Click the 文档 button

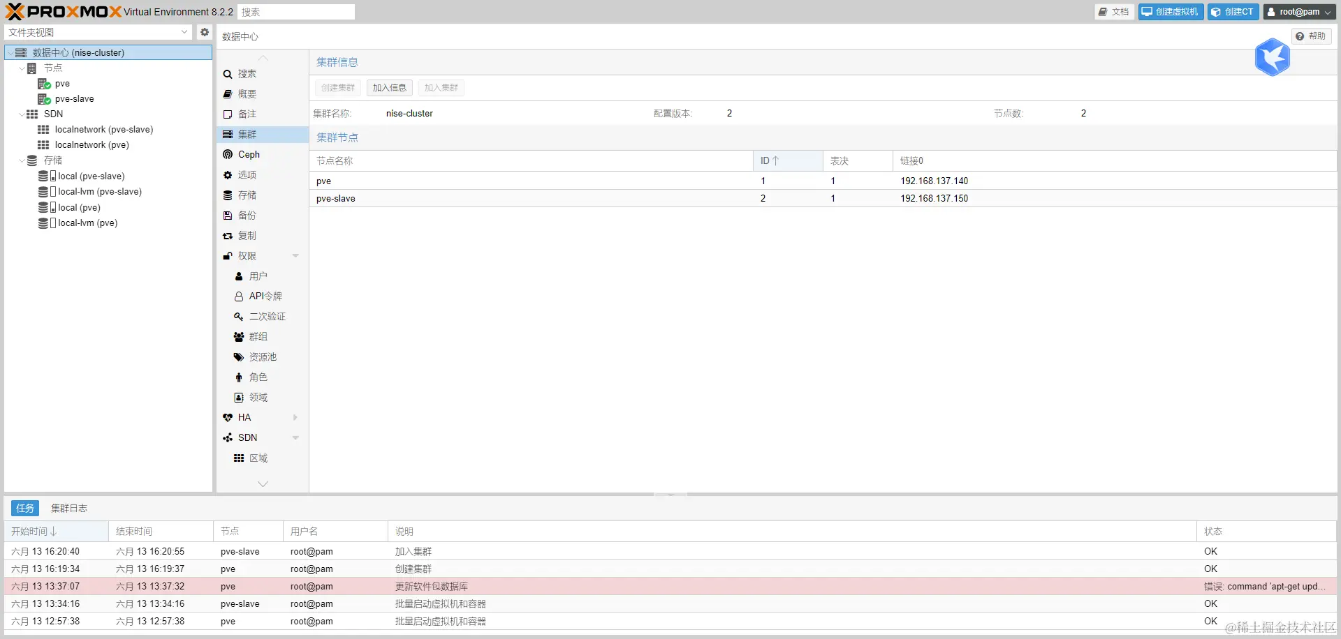point(1114,12)
